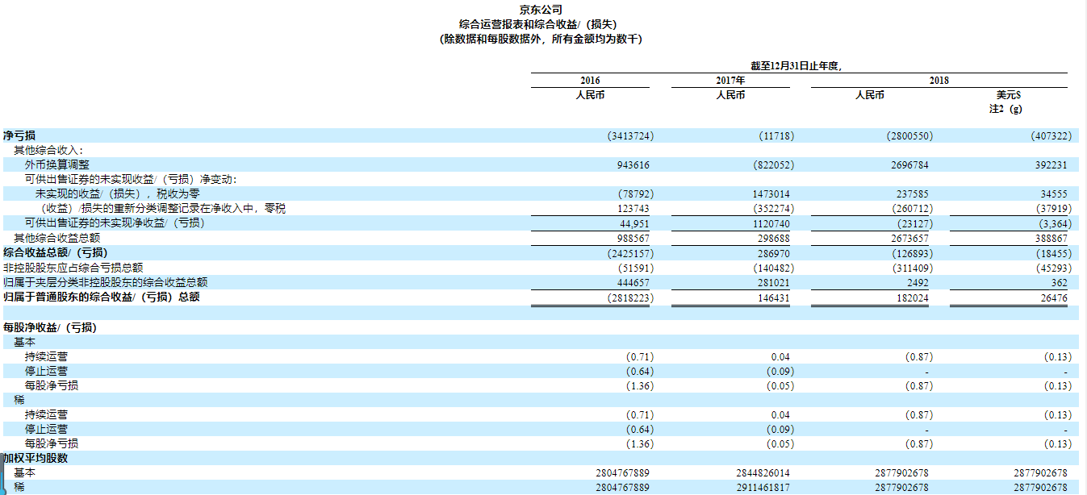Click the 其他综合收入 row label
Viewport: 1087px width, 495px height.
coord(48,151)
